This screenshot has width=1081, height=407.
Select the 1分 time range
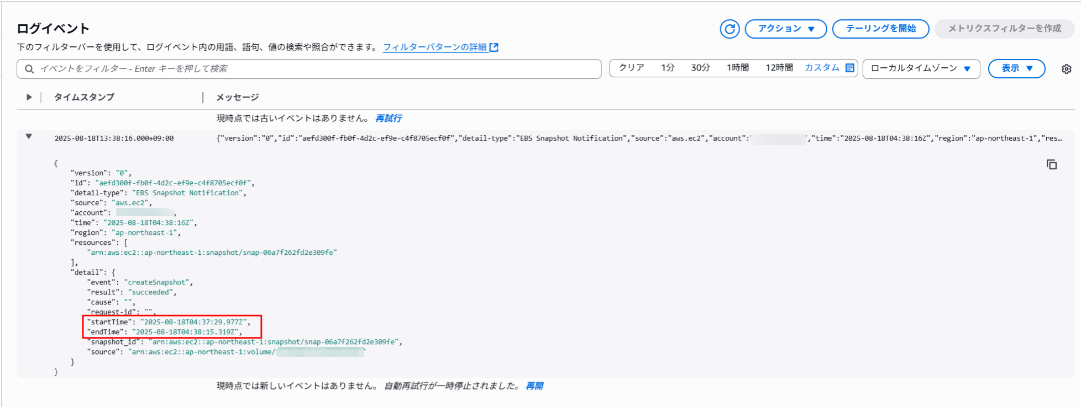tap(668, 68)
